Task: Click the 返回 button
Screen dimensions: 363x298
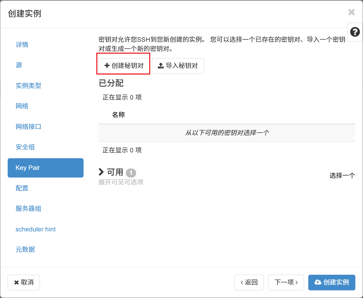Action: tap(249, 282)
